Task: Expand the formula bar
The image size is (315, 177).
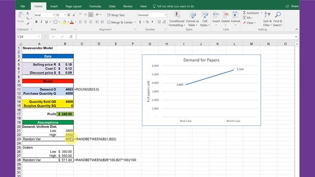Action: click(296, 37)
